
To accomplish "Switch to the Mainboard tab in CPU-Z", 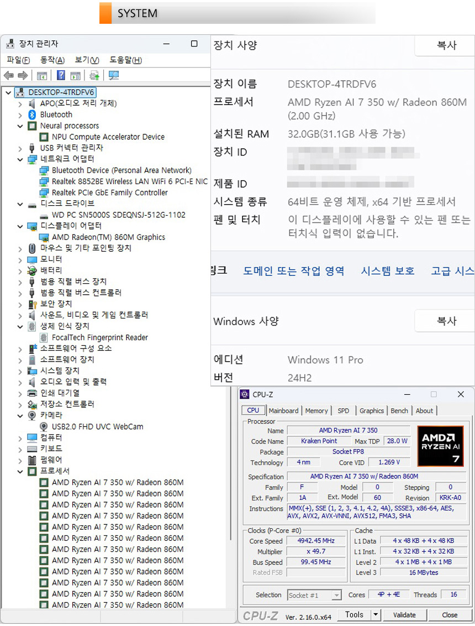I will pyautogui.click(x=283, y=411).
